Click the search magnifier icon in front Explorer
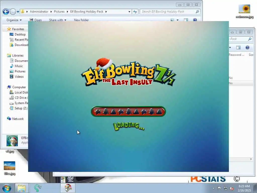The width and height of the screenshot is (257, 193). (197, 12)
